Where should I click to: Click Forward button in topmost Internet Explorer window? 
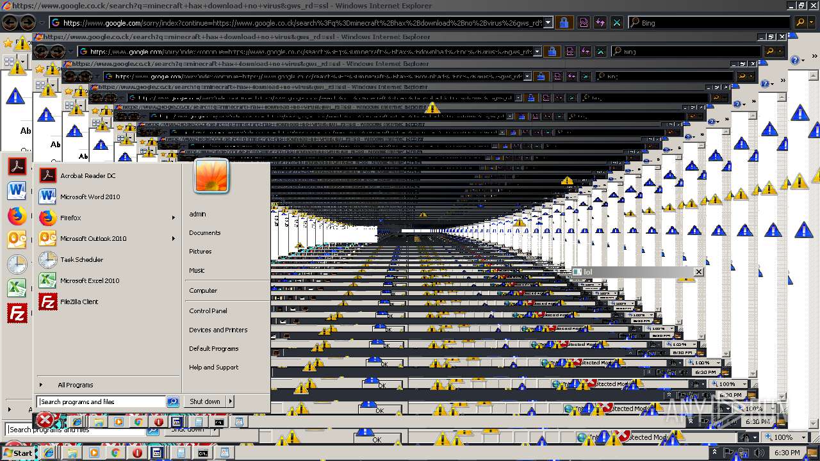click(28, 22)
